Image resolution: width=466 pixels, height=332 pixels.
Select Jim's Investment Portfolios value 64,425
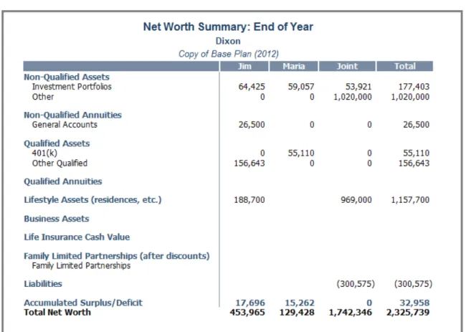coord(252,87)
